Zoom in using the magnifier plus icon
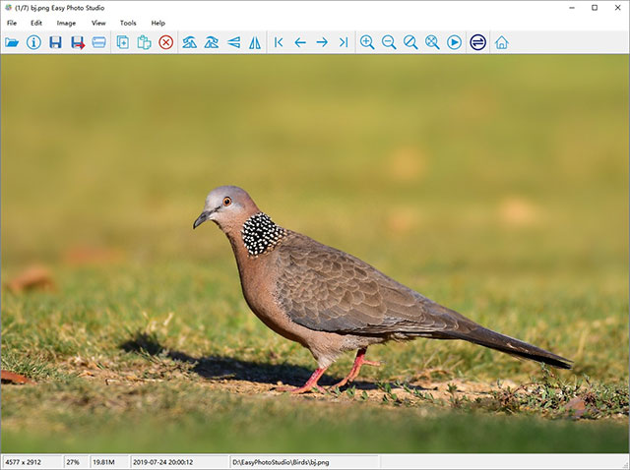This screenshot has height=470, width=630. point(367,42)
